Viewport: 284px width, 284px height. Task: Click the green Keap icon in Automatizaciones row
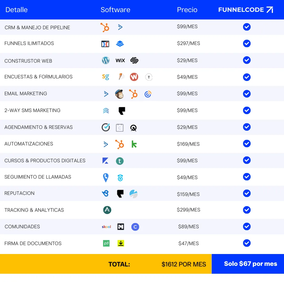134,144
